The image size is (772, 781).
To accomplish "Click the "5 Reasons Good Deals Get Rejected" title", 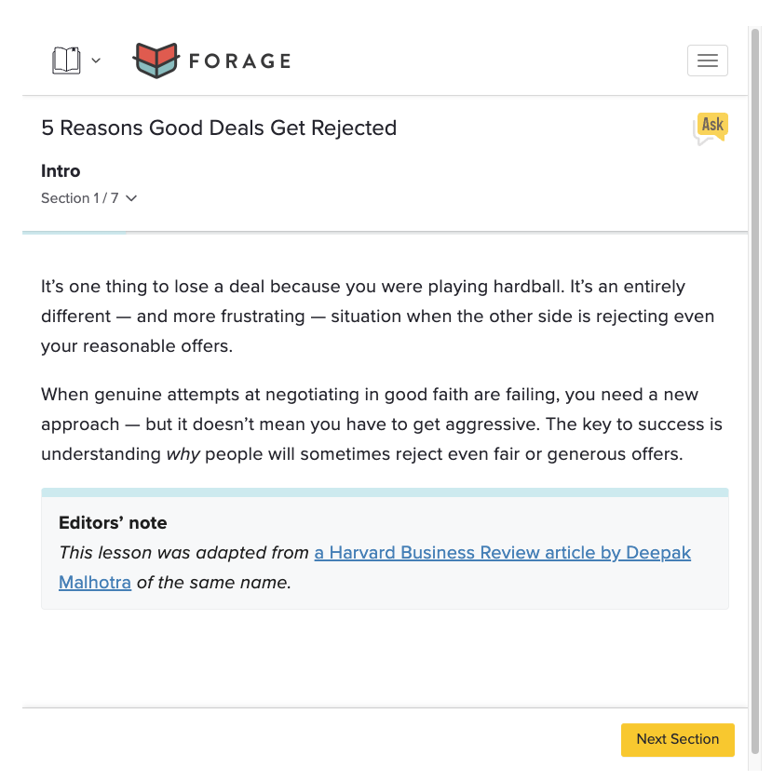I will [219, 128].
